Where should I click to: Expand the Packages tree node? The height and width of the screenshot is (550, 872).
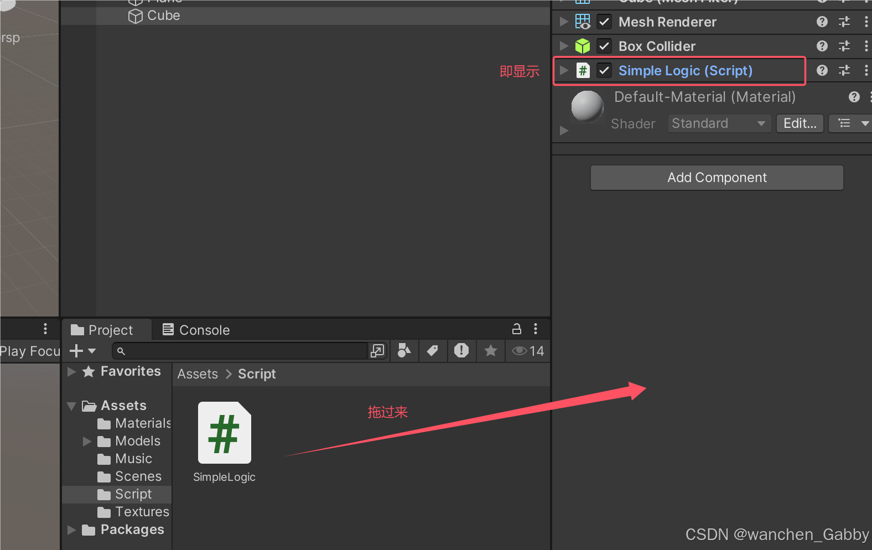71,530
